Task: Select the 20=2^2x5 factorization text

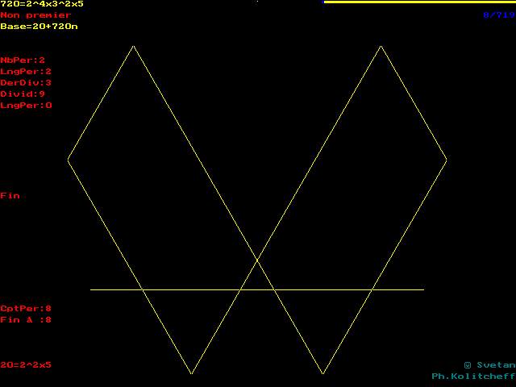Action: 26,365
